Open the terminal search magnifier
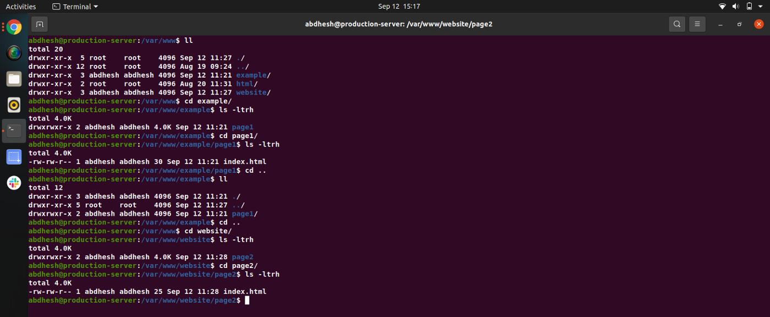The image size is (770, 317). [x=677, y=24]
